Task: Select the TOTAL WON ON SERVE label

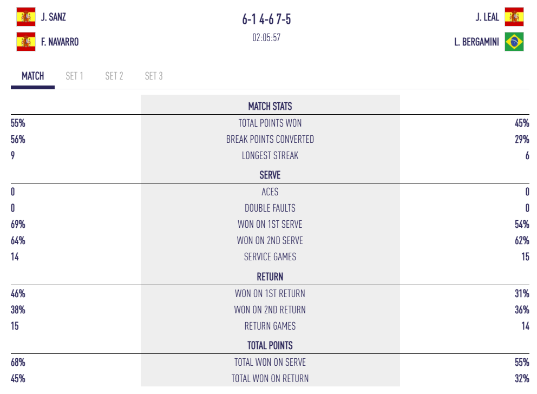Action: click(x=270, y=363)
